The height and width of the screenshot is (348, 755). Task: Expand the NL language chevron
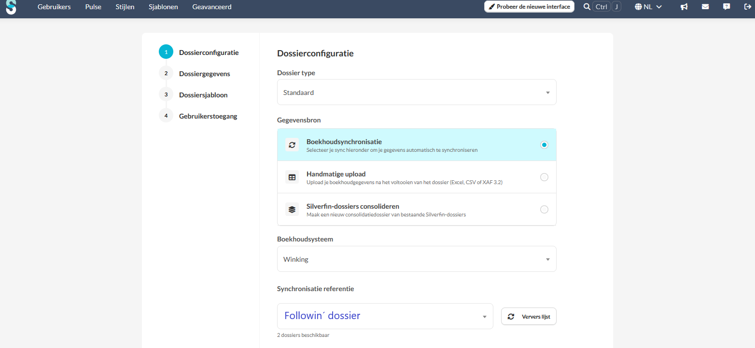coord(659,7)
